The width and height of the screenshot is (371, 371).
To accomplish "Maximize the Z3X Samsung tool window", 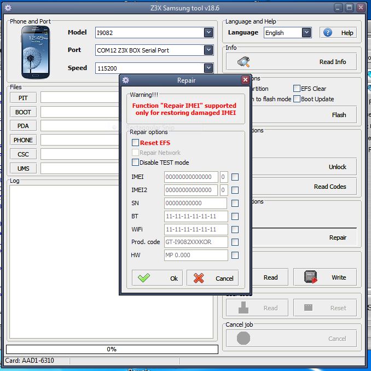I will (350, 8).
